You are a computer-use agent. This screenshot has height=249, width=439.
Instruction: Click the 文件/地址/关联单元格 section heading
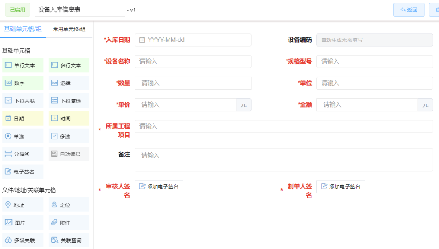point(29,190)
